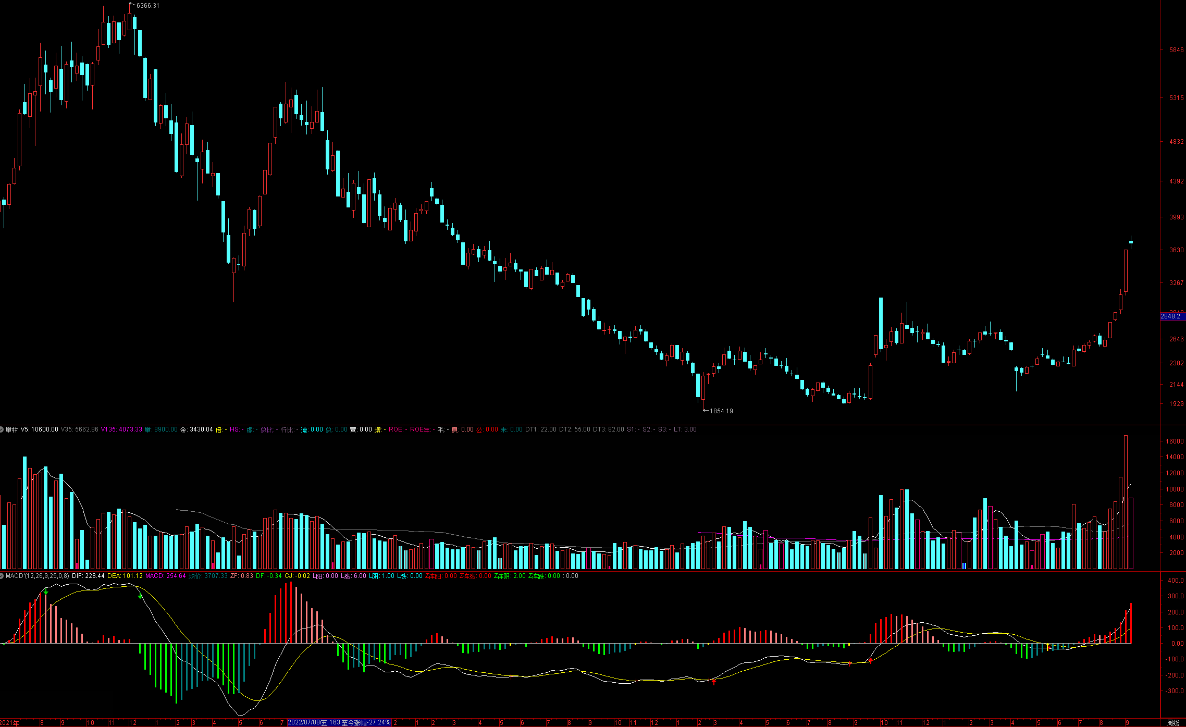Click the V5: 10600.00 volume readout
Screen dimensions: 1186x727
point(40,429)
